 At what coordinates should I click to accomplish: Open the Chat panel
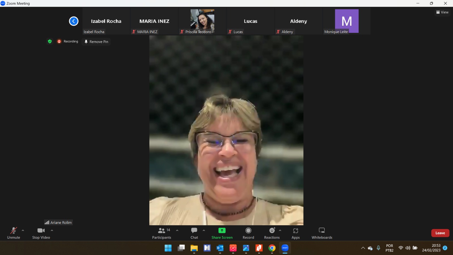click(194, 233)
